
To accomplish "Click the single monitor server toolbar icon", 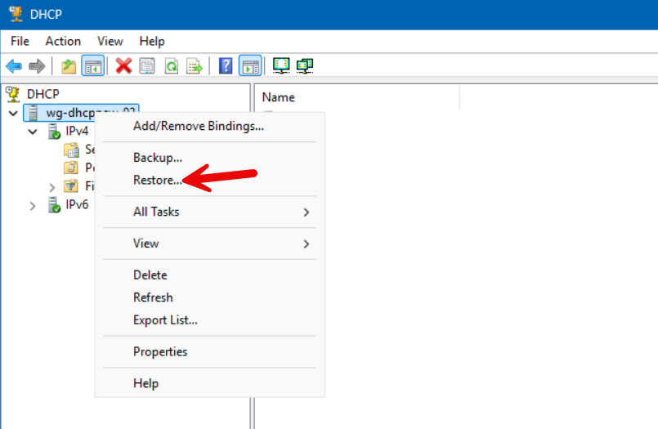I will click(x=281, y=66).
